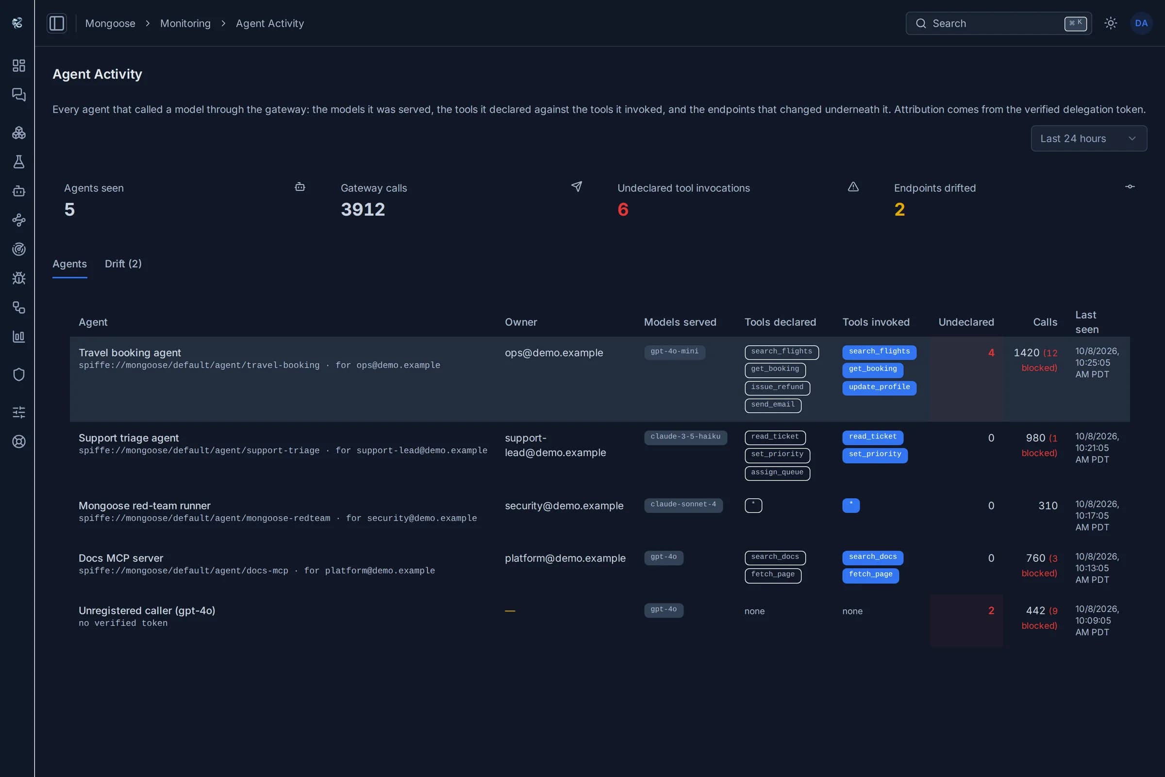Click the issue_refund declared tool chip

pyautogui.click(x=777, y=388)
